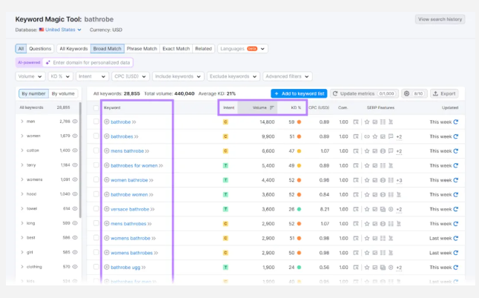Click the keyword groups sidebar scrollbar
Viewport: 479px width, 298px height.
coord(80,160)
